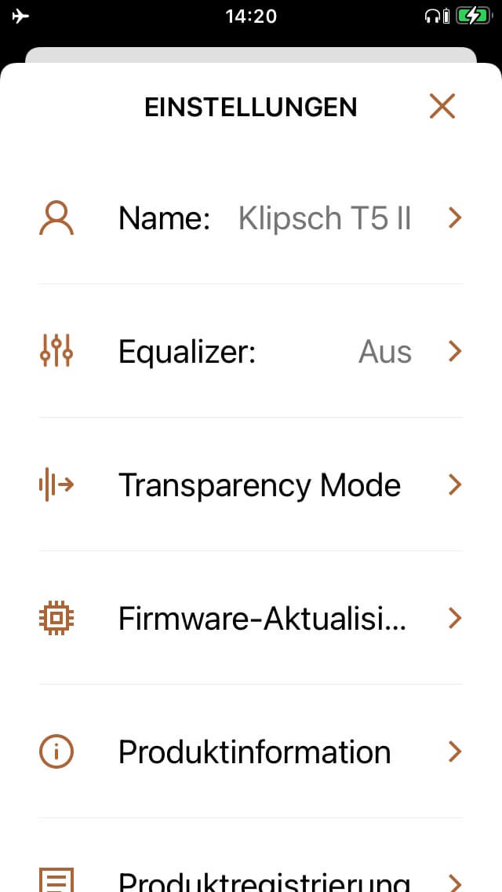Tap the Produktinformation chevron arrow

[454, 752]
